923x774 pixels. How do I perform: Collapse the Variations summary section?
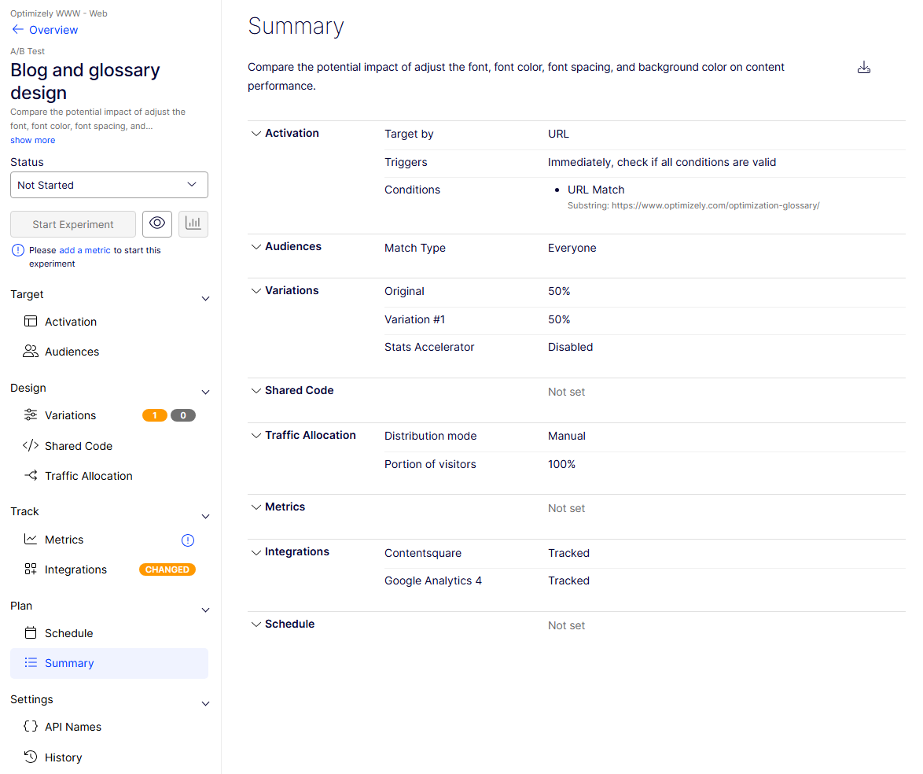256,291
